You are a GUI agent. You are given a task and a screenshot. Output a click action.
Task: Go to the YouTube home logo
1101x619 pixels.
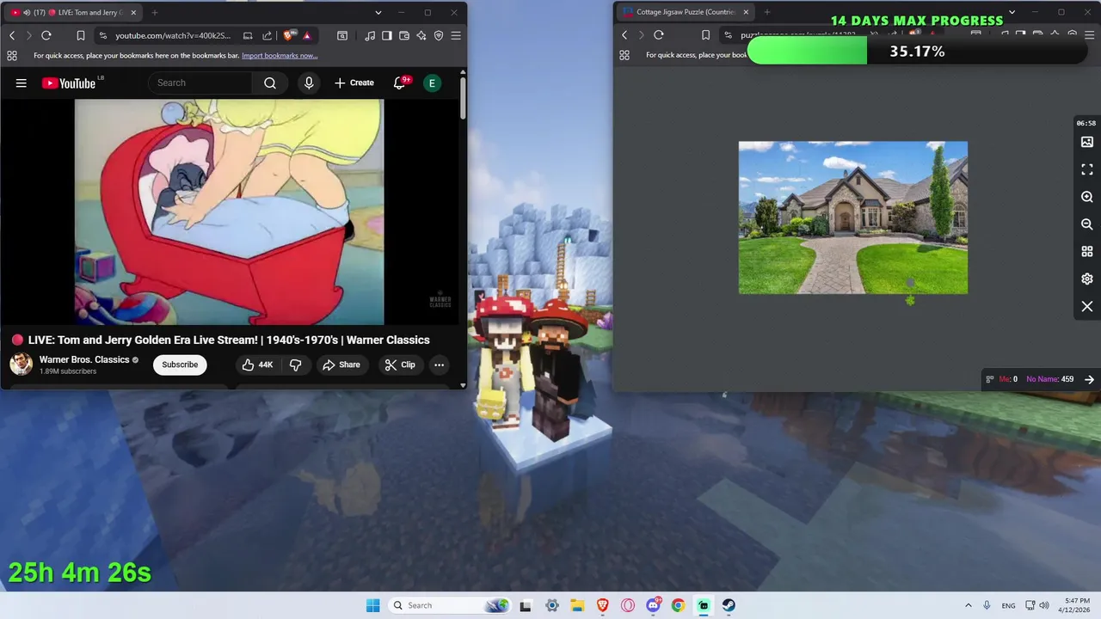pos(68,83)
